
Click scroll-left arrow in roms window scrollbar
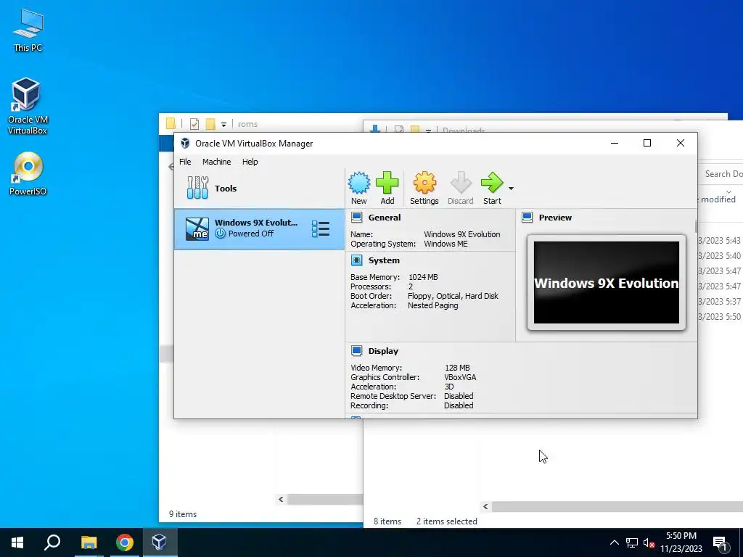pos(281,499)
